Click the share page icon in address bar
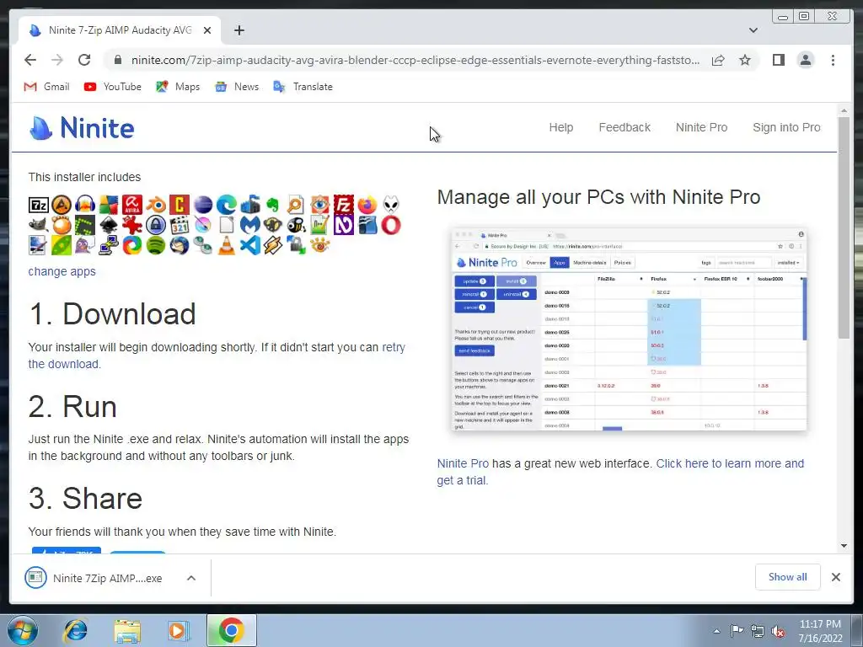The height and width of the screenshot is (647, 863). [718, 60]
